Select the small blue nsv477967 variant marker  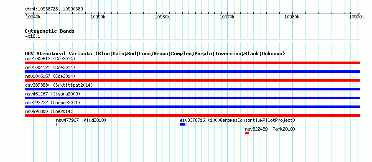click(57, 124)
